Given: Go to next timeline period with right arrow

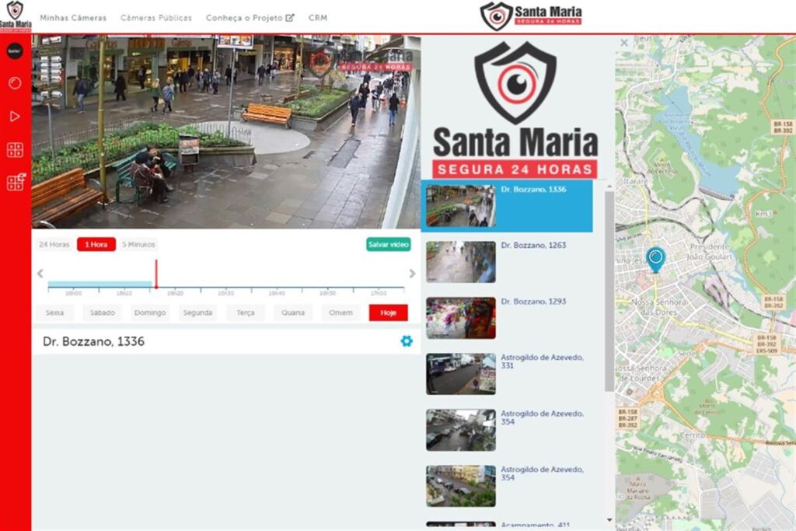Looking at the screenshot, I should coord(412,274).
